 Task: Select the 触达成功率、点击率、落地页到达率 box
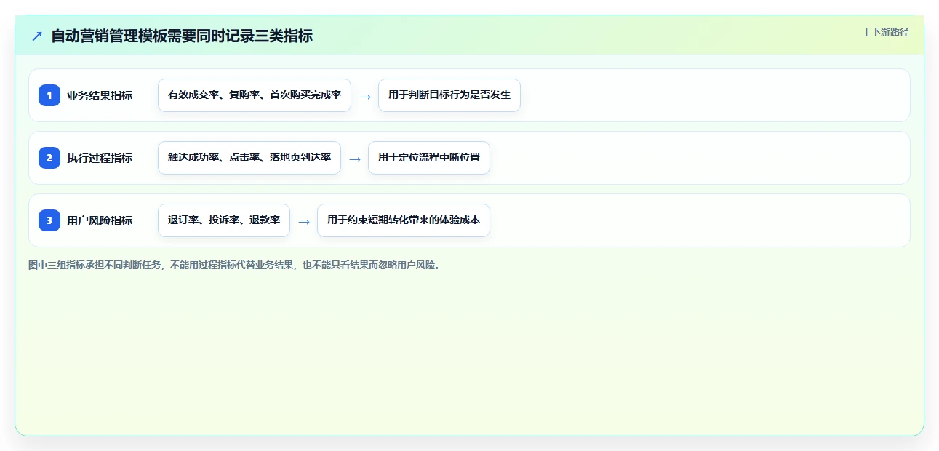tap(249, 158)
